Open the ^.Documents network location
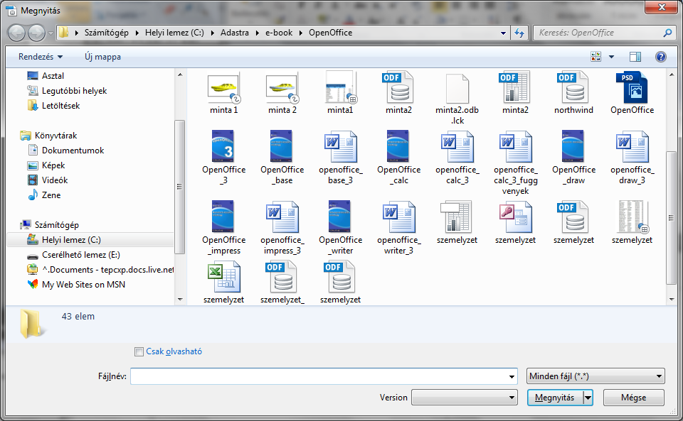Image resolution: width=683 pixels, height=421 pixels. [x=100, y=270]
